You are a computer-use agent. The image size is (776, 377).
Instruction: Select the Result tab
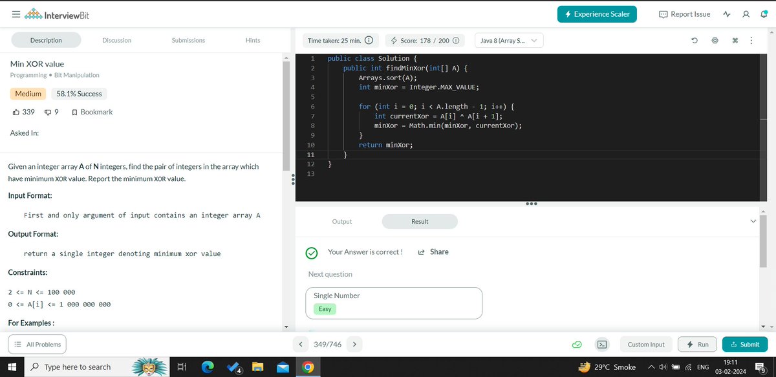420,221
